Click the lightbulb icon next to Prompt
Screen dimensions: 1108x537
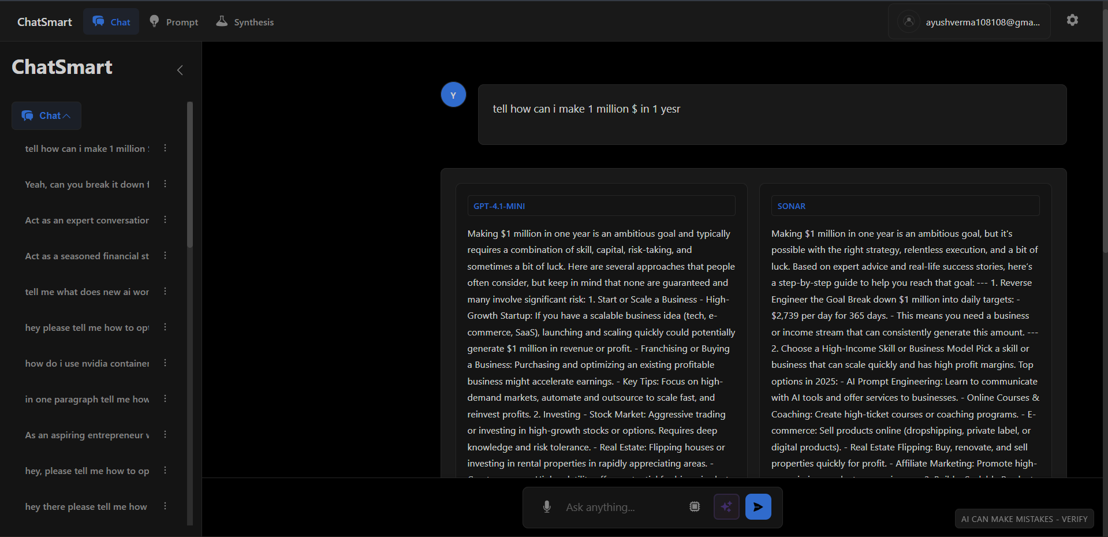coord(154,21)
